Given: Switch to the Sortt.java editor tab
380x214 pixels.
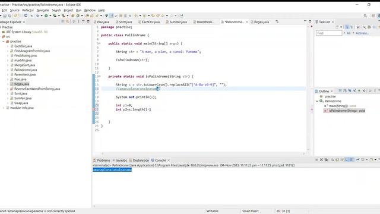Looking at the screenshot, I should coord(123,22).
